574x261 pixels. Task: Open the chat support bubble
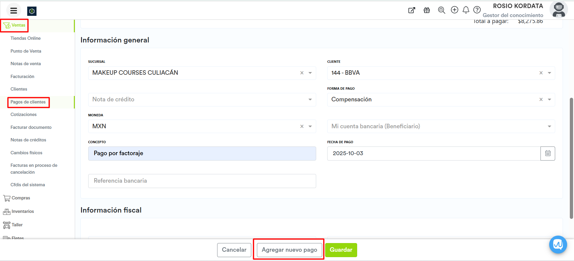coord(558,245)
